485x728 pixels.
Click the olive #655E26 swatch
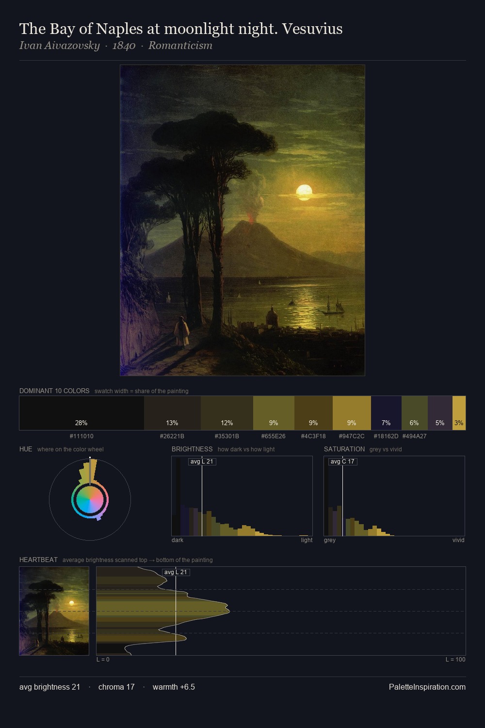tap(274, 413)
